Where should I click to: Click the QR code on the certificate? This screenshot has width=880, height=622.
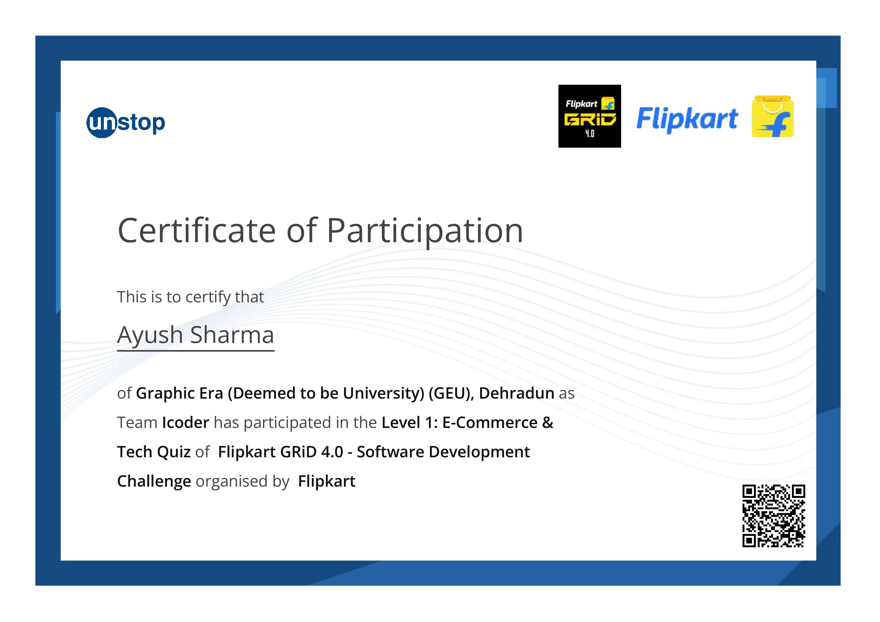[773, 516]
